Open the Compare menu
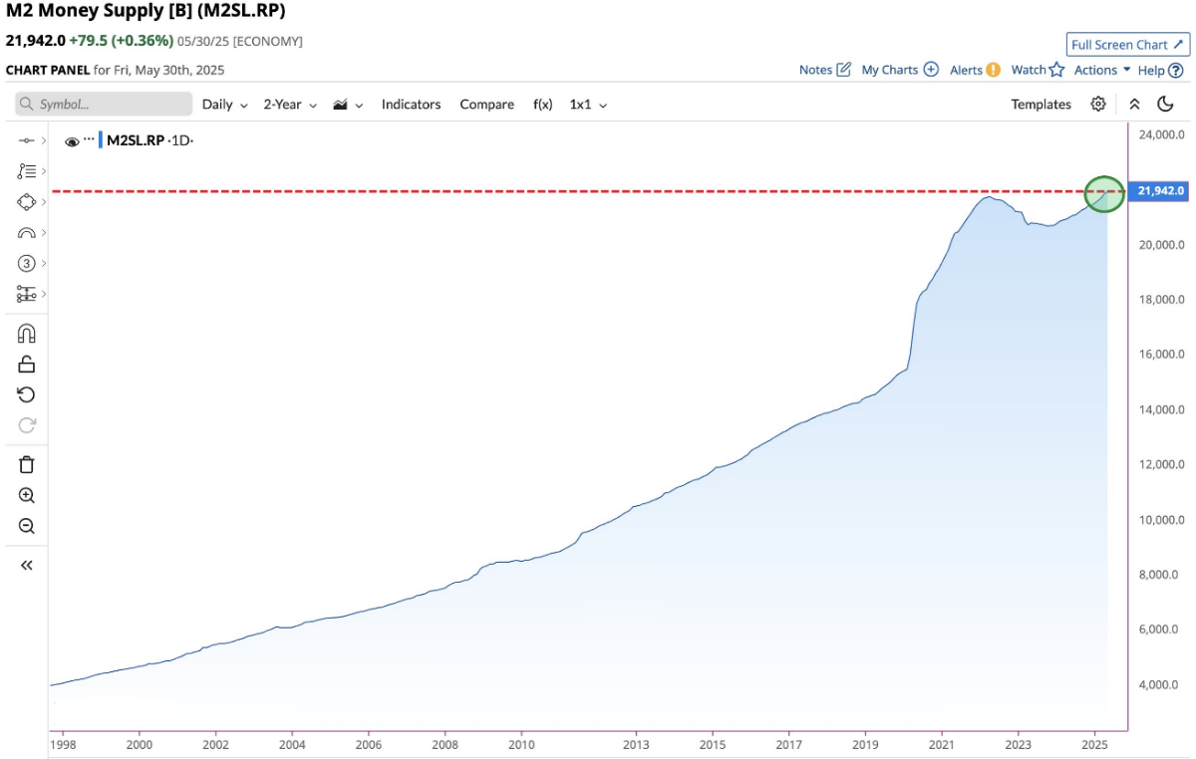1196x759 pixels. tap(487, 104)
